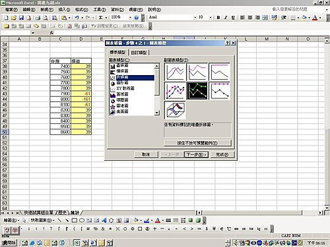Toggle Bold formatting button
The height and width of the screenshot is (247, 330).
coord(218,18)
